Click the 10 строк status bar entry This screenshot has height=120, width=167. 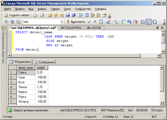tap(158, 110)
